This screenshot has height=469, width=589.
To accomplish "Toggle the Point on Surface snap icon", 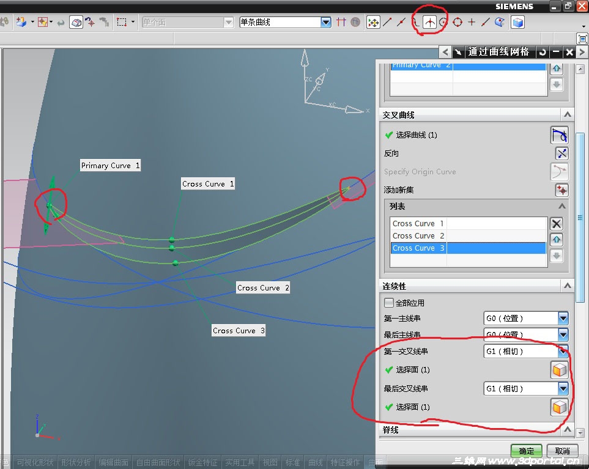I will tap(500, 23).
